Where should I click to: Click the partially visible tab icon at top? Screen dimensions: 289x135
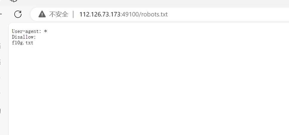coord(13,1)
